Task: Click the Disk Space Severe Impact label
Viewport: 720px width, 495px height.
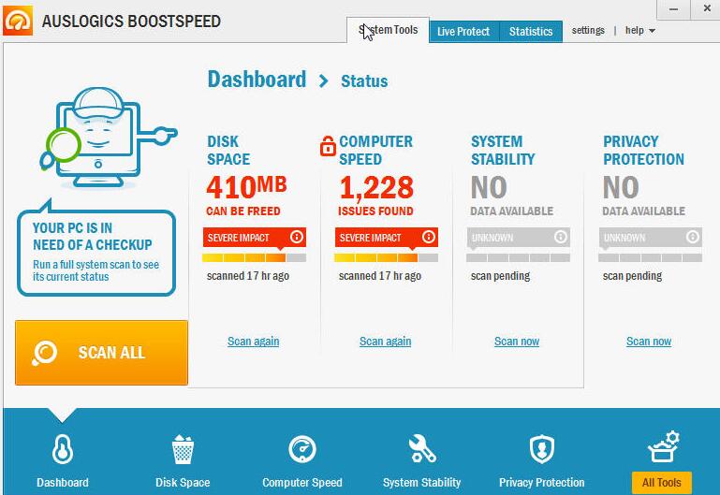Action: point(239,238)
